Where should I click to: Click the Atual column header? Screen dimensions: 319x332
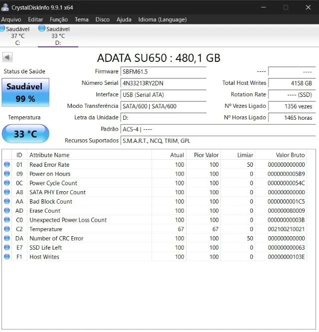coord(168,155)
